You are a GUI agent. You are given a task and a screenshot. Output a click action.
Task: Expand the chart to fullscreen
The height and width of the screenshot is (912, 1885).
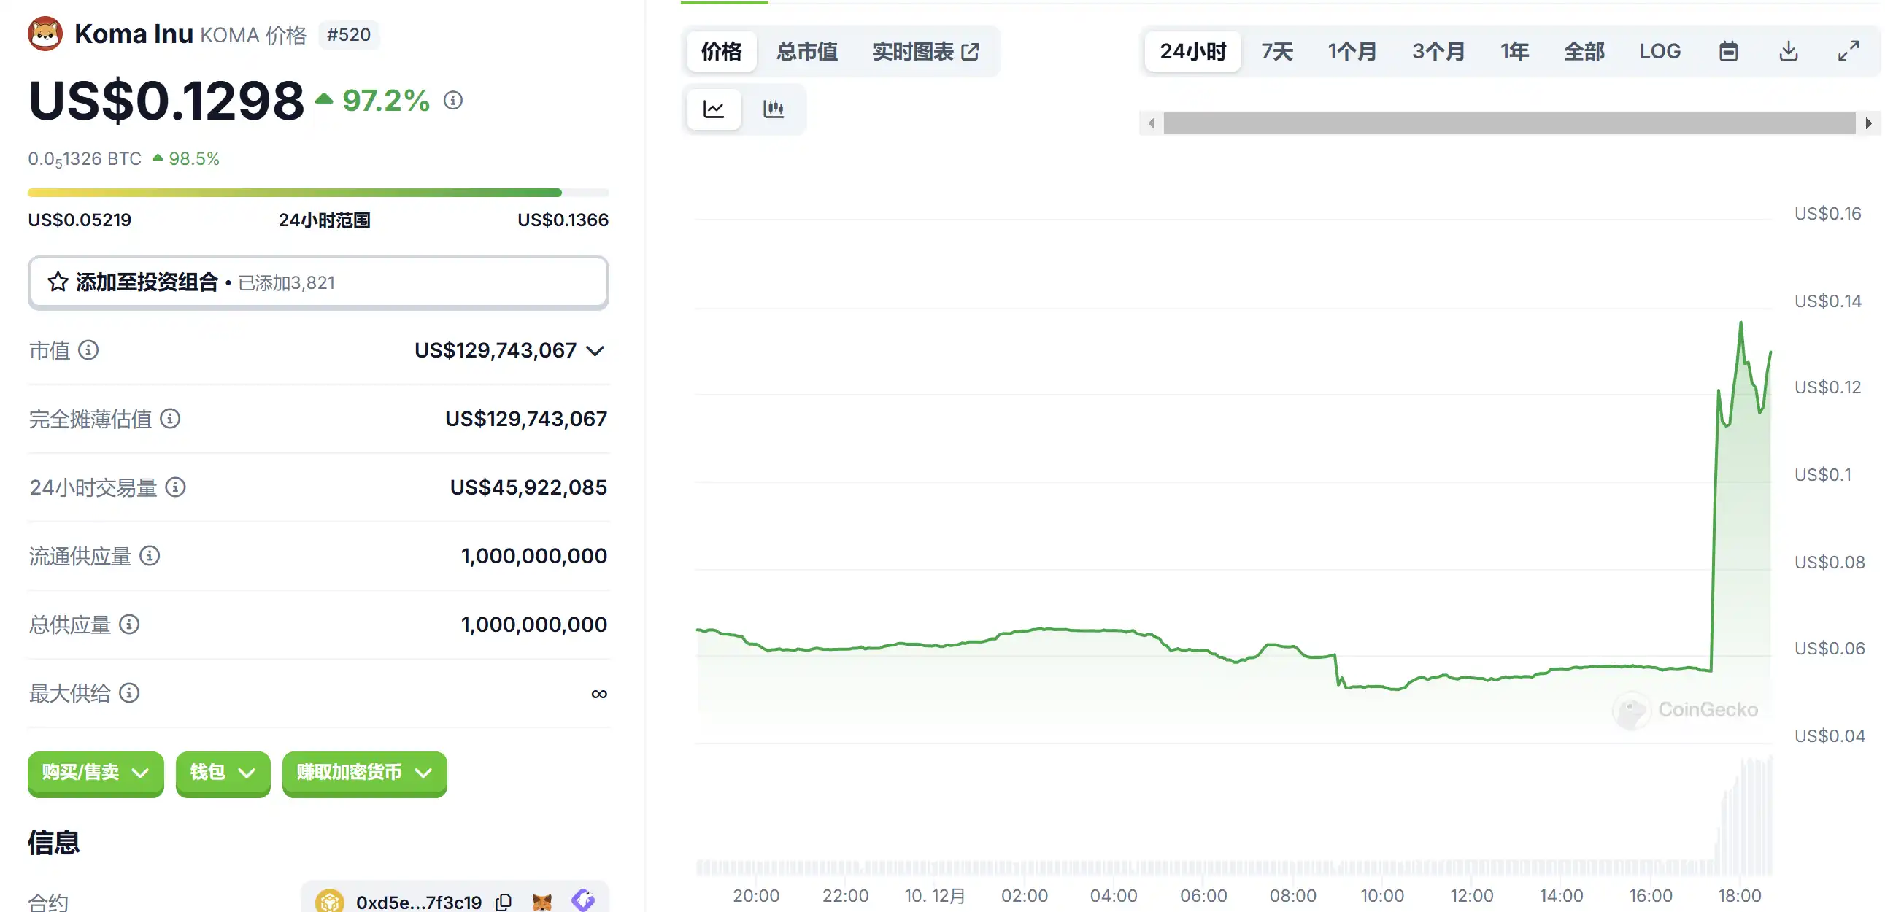1849,51
